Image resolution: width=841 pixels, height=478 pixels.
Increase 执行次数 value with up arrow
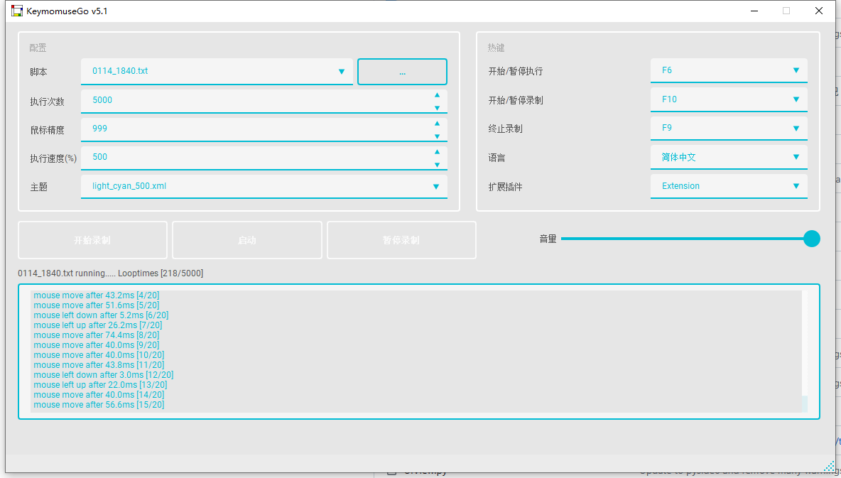coord(437,95)
